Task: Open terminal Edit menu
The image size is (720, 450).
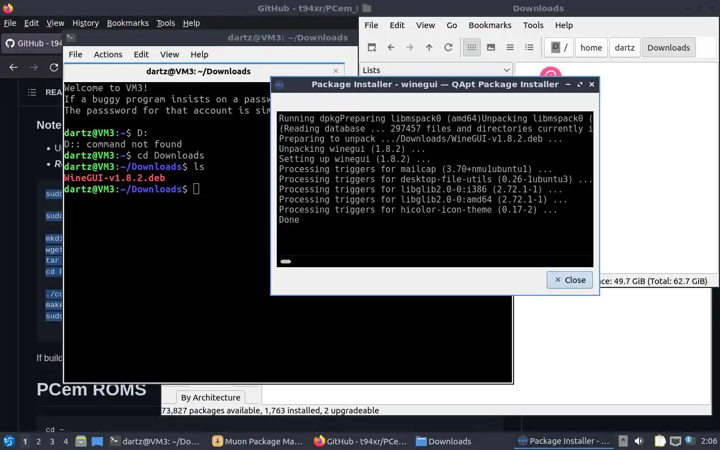Action: [141, 54]
